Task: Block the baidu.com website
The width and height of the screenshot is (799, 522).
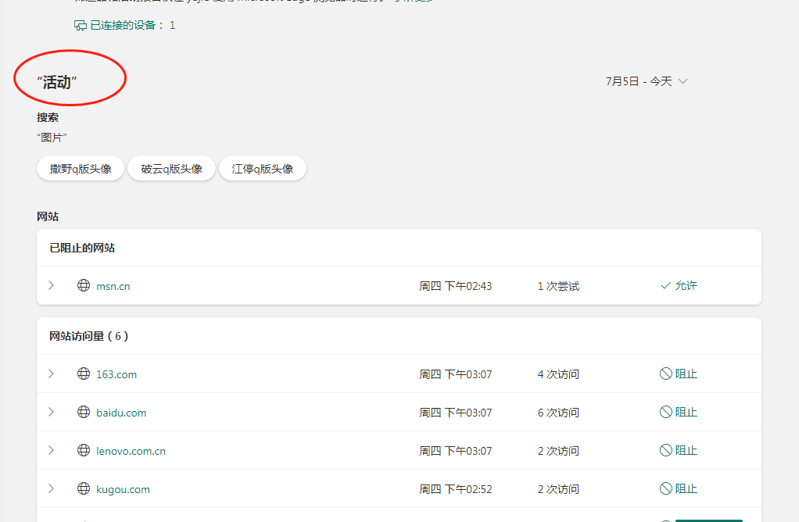Action: point(679,412)
